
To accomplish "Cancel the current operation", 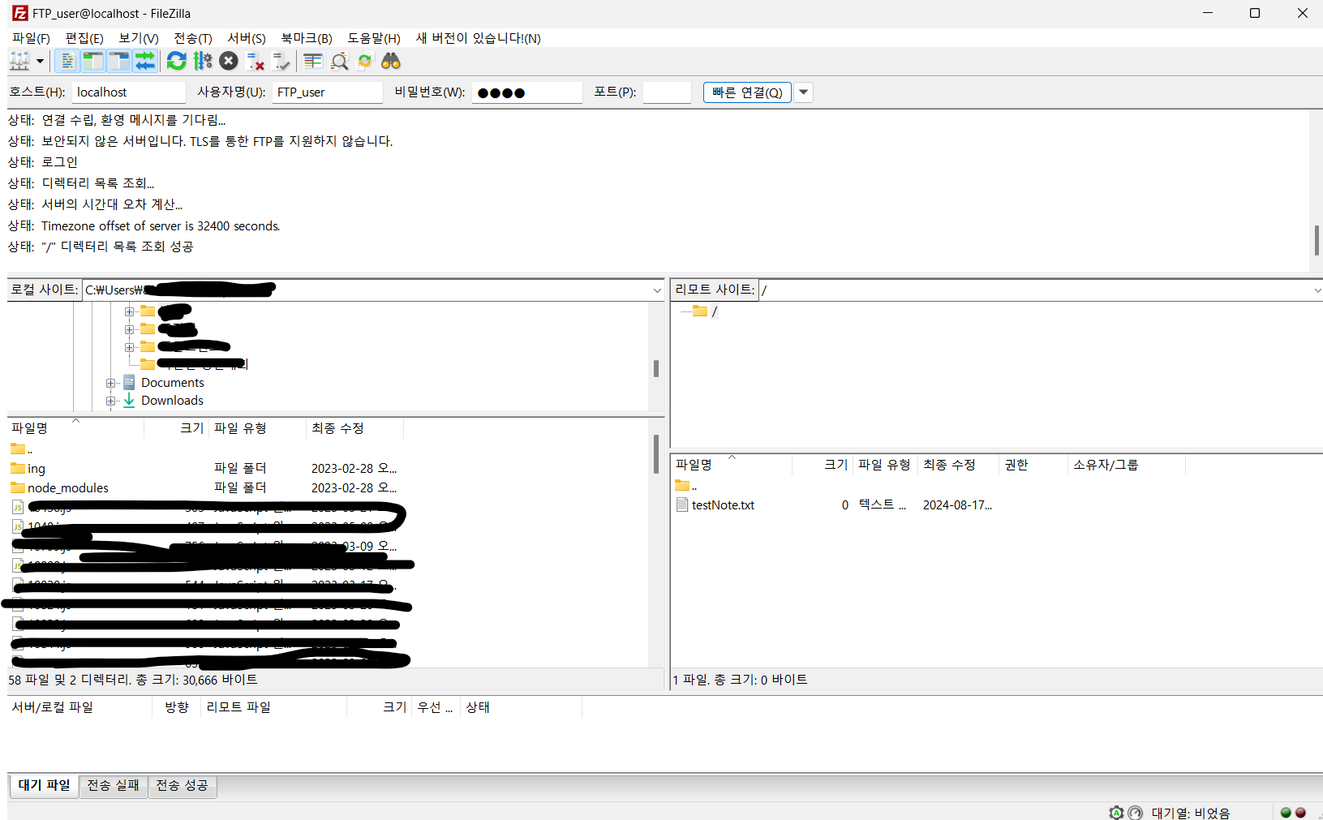I will click(x=229, y=61).
